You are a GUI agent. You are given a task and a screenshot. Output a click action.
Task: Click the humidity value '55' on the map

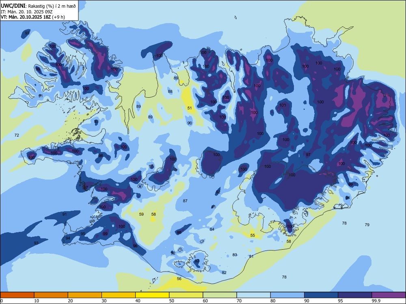pyautogui.click(x=253, y=235)
